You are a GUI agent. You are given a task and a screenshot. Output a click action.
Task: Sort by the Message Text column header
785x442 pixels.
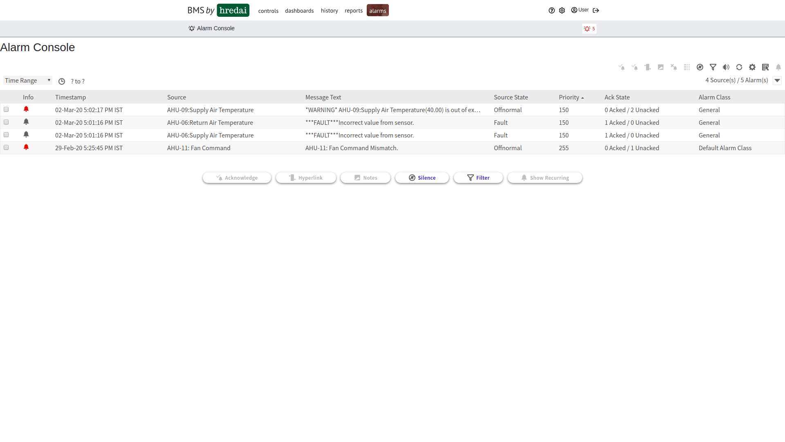point(323,97)
